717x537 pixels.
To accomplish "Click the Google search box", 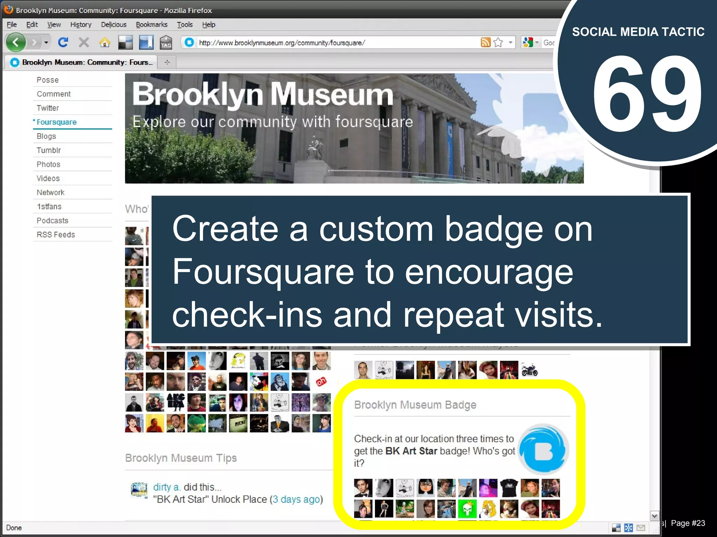I will (549, 43).
